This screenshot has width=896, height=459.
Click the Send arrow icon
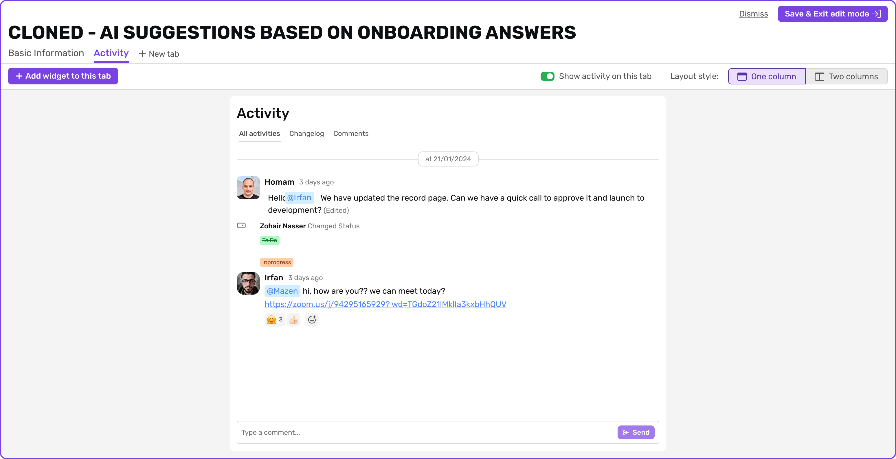tap(626, 432)
